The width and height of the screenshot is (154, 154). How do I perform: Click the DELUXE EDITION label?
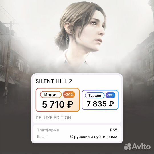click(x=53, y=118)
